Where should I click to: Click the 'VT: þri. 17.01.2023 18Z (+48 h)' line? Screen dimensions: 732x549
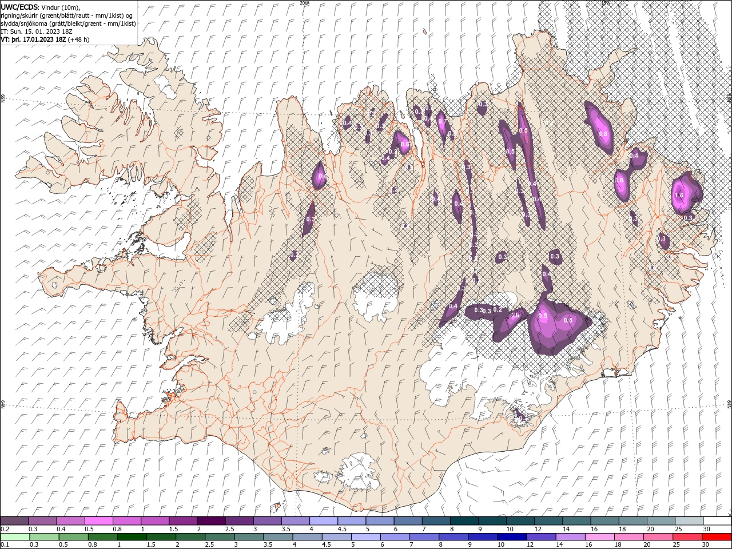pyautogui.click(x=45, y=39)
